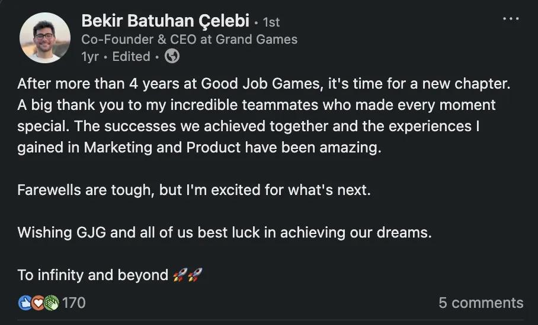Open the 5 comments link
Screen dimensions: 538x325
tap(481, 303)
